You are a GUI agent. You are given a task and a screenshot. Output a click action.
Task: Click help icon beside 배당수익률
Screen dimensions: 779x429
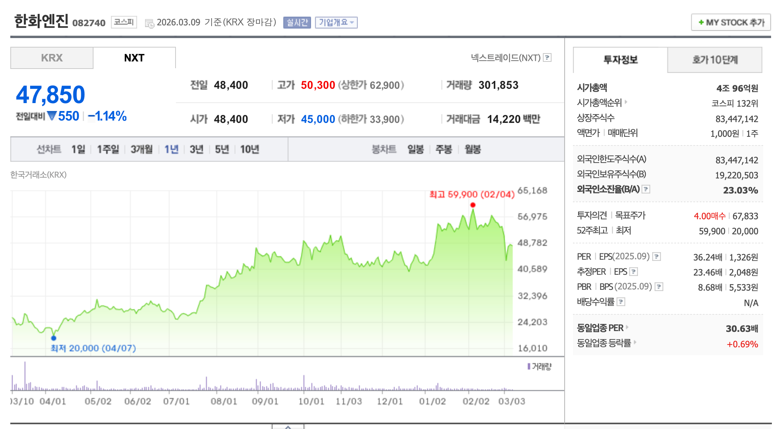[x=621, y=302]
